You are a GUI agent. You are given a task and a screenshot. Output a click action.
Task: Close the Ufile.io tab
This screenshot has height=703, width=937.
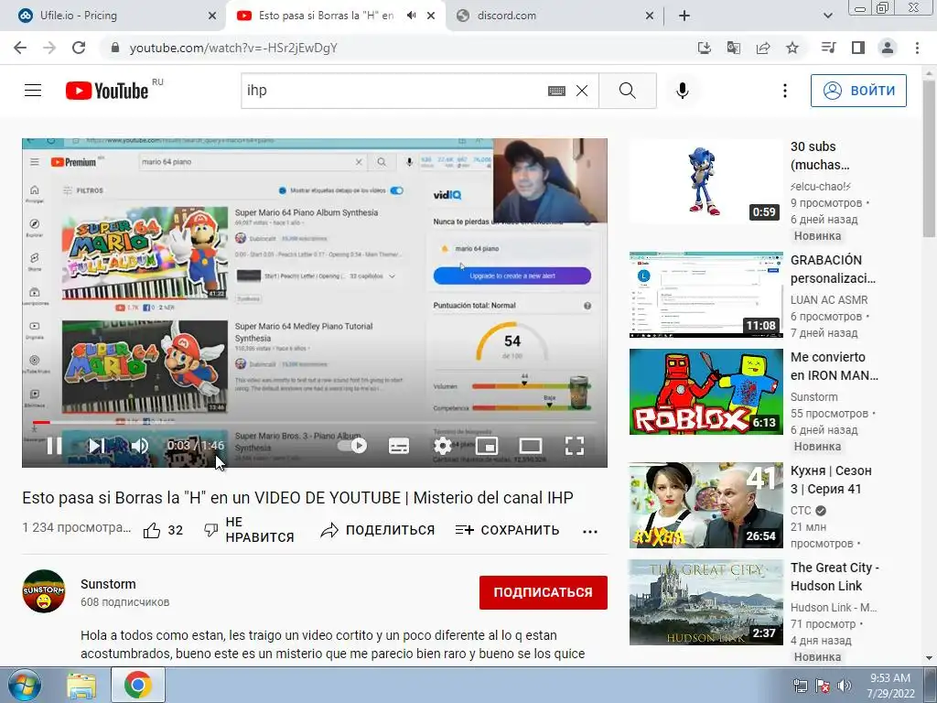point(212,16)
